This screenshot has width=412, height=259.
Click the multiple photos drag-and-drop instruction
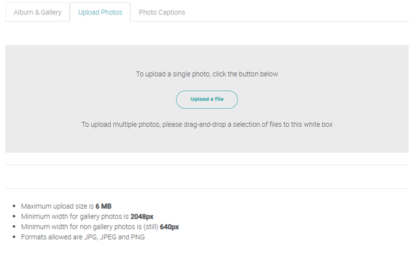207,124
